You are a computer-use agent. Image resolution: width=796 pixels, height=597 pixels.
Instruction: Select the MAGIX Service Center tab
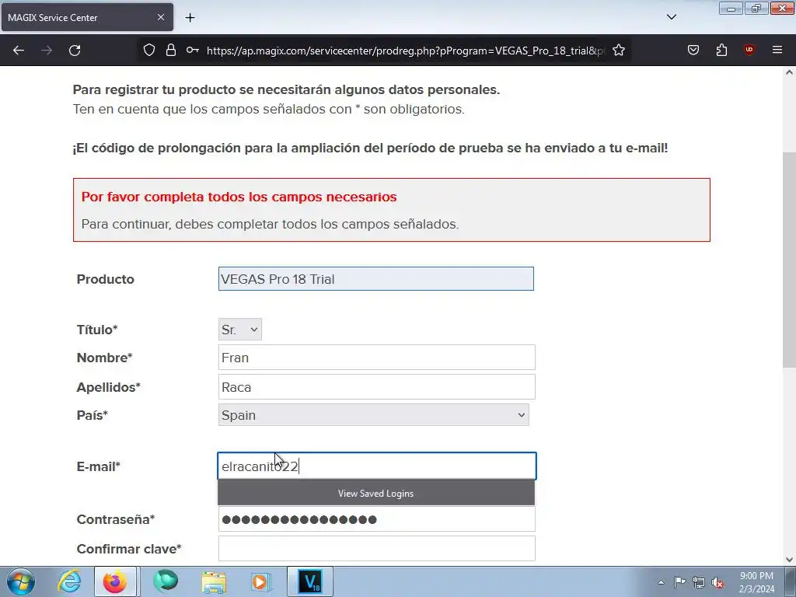click(87, 17)
